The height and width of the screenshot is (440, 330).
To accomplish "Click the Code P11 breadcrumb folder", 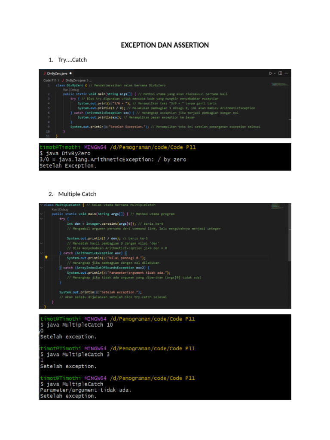I will click(50, 80).
